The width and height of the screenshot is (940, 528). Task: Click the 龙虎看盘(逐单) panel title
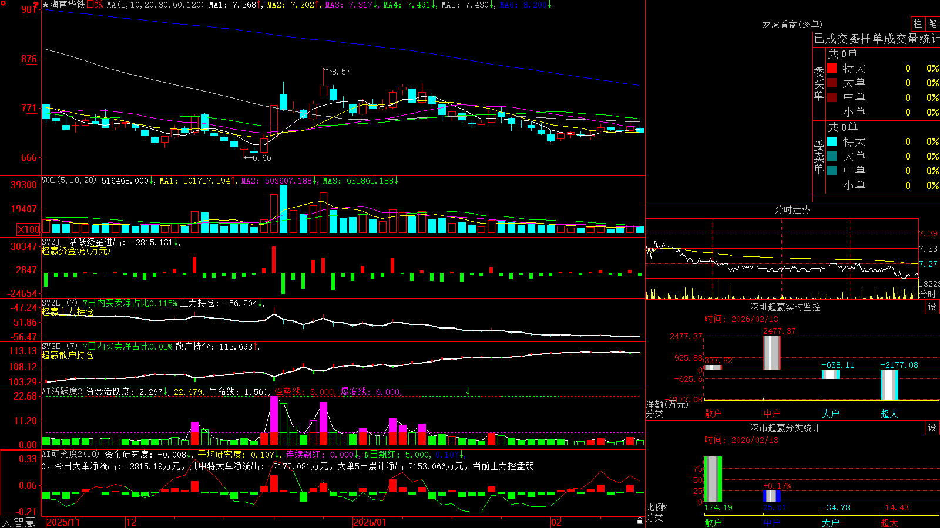(792, 24)
